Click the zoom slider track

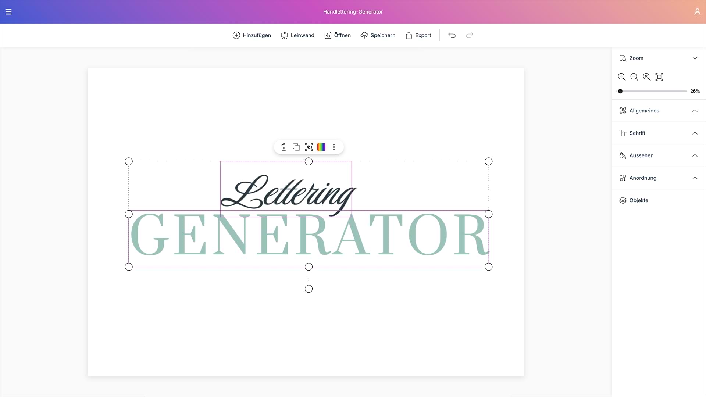[x=652, y=91]
